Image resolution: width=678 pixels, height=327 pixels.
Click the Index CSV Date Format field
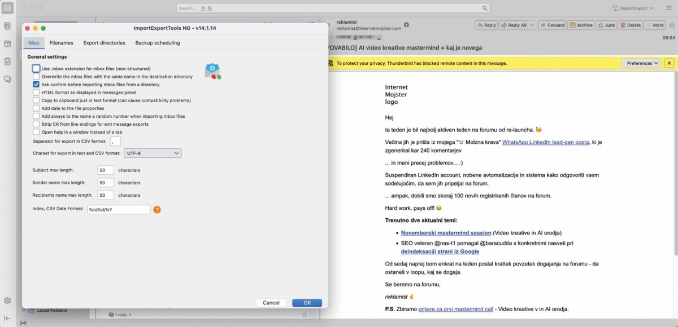(118, 209)
